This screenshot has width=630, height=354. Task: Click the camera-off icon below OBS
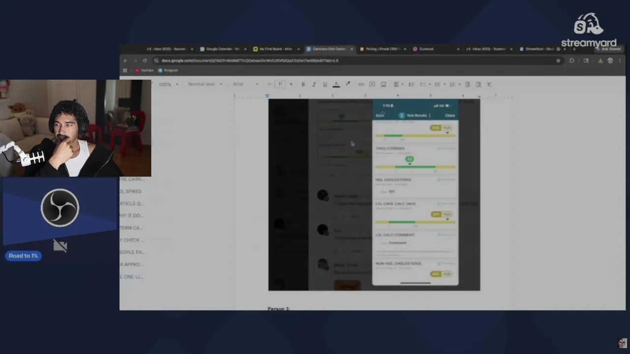[x=60, y=245]
